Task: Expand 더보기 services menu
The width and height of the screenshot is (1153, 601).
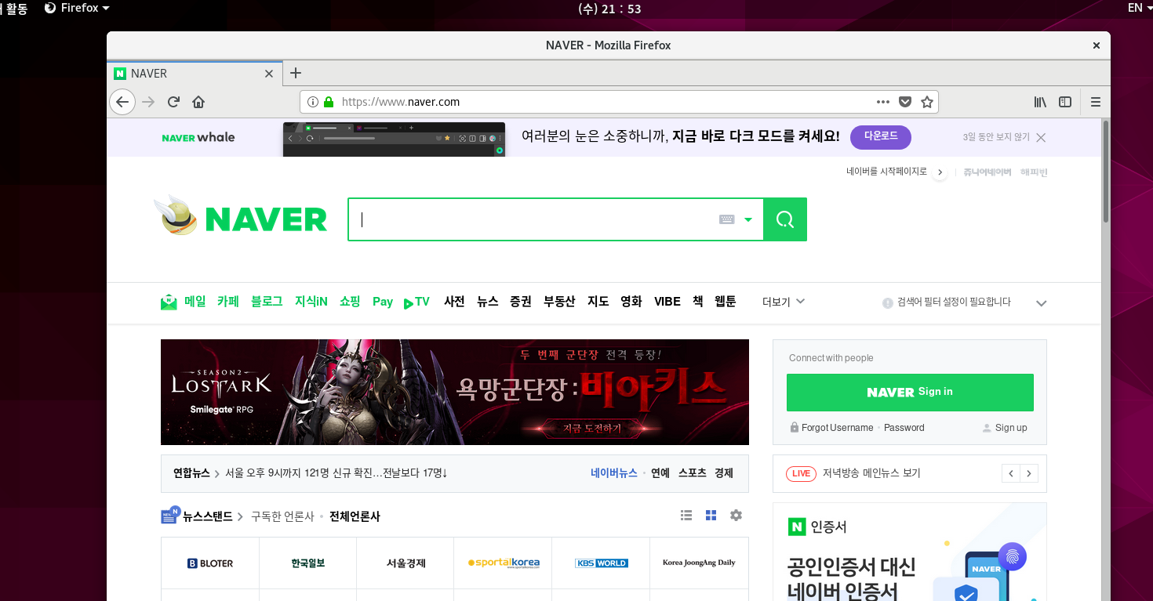Action: pos(784,302)
